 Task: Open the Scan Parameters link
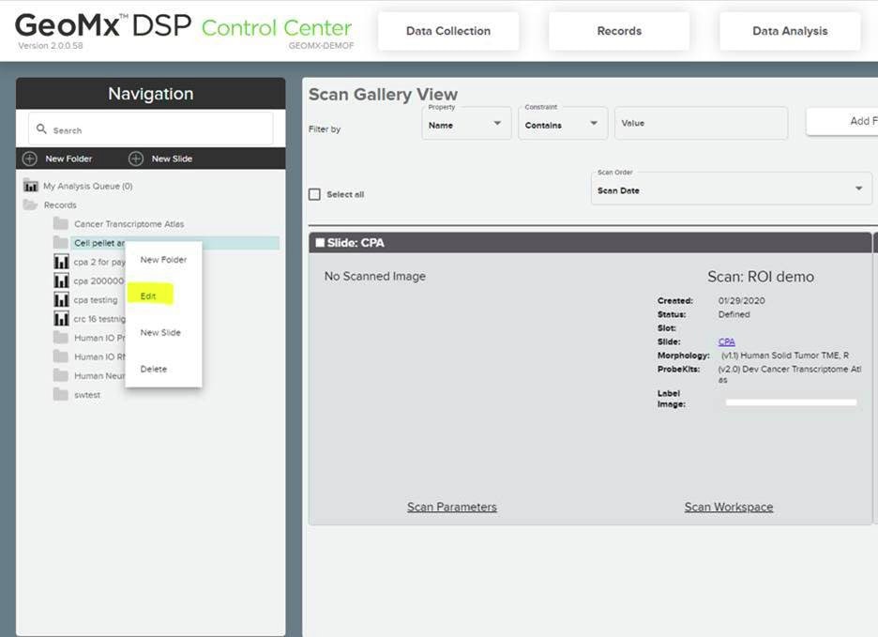coord(451,508)
